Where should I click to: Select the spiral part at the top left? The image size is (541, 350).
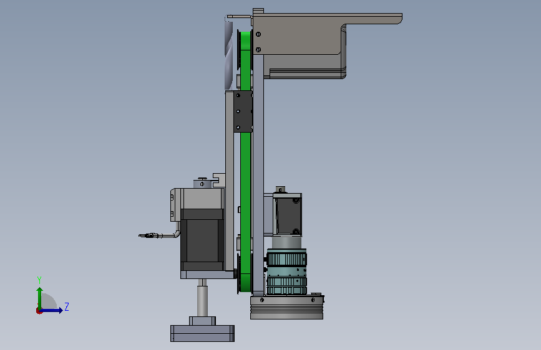click(228, 55)
